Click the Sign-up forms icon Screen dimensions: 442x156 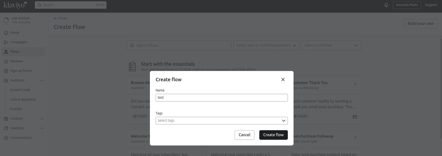(6, 71)
